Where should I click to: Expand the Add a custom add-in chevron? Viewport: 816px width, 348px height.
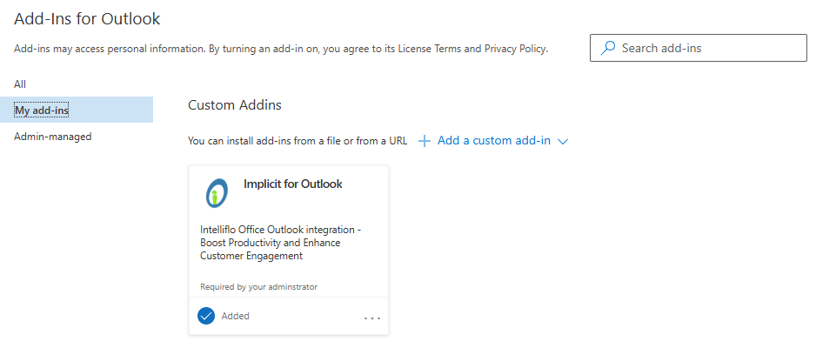tap(562, 141)
